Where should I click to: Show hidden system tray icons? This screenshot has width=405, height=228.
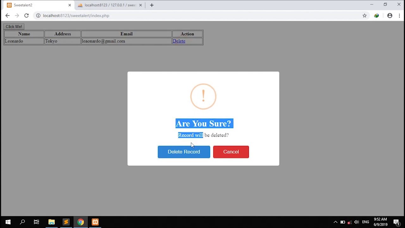[335, 222]
